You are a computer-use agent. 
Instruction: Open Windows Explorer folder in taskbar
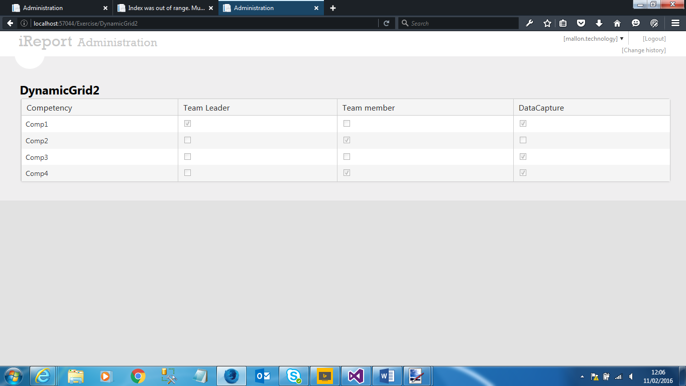76,376
